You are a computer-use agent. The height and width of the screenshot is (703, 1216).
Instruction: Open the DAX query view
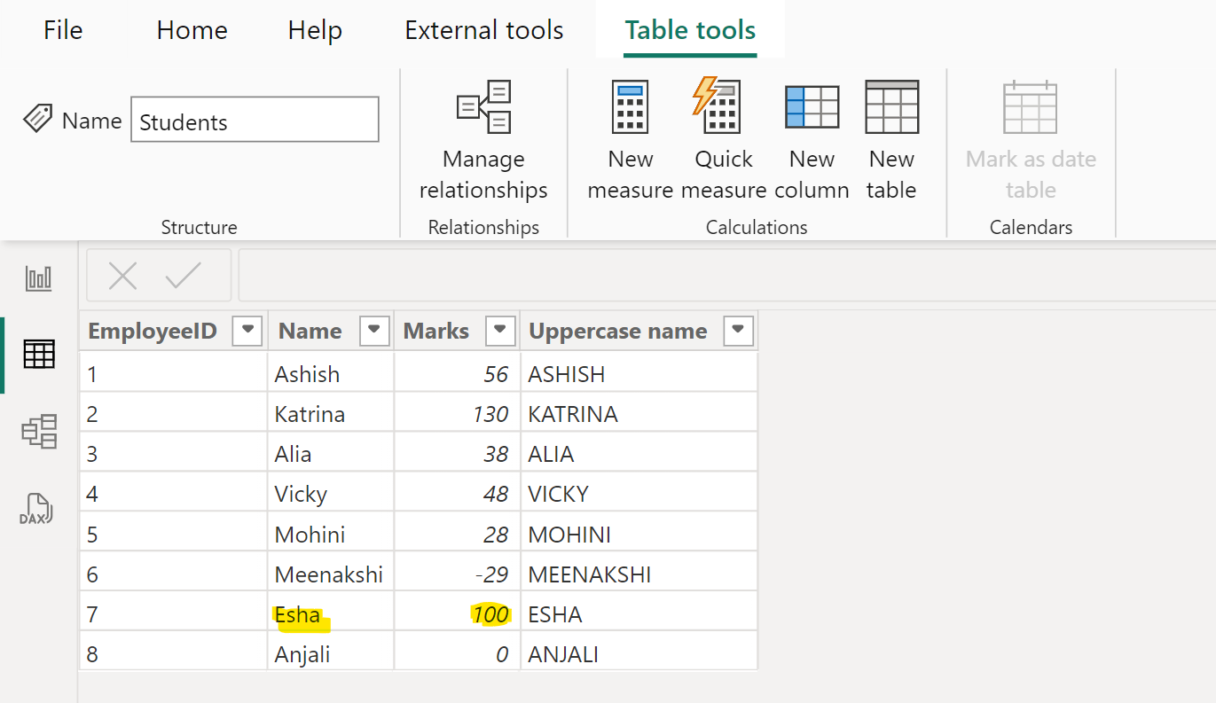[x=38, y=508]
